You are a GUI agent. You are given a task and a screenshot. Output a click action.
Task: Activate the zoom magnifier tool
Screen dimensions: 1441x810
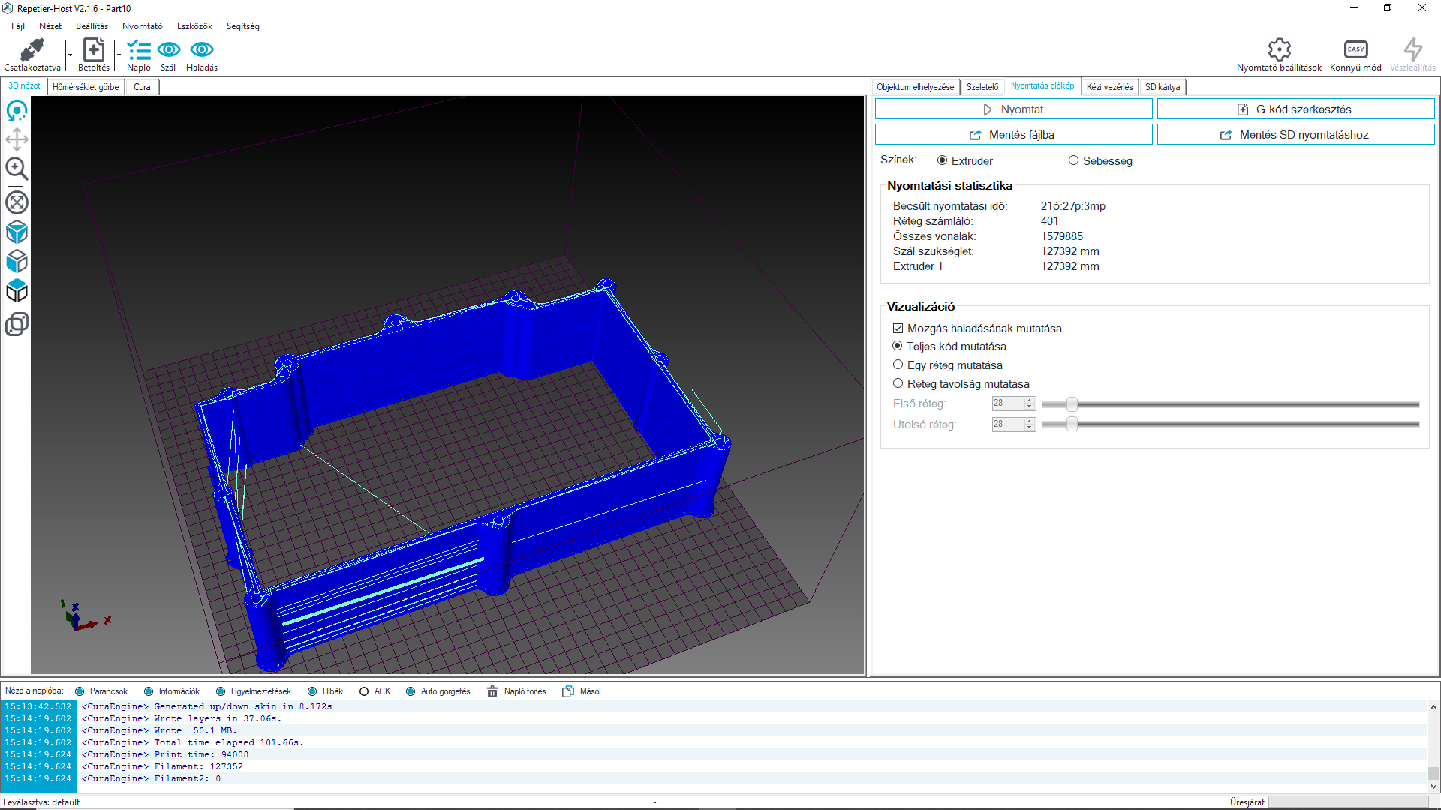[17, 169]
